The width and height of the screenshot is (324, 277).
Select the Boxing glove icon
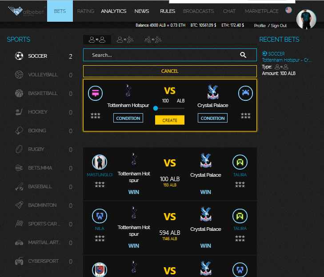coord(19,131)
